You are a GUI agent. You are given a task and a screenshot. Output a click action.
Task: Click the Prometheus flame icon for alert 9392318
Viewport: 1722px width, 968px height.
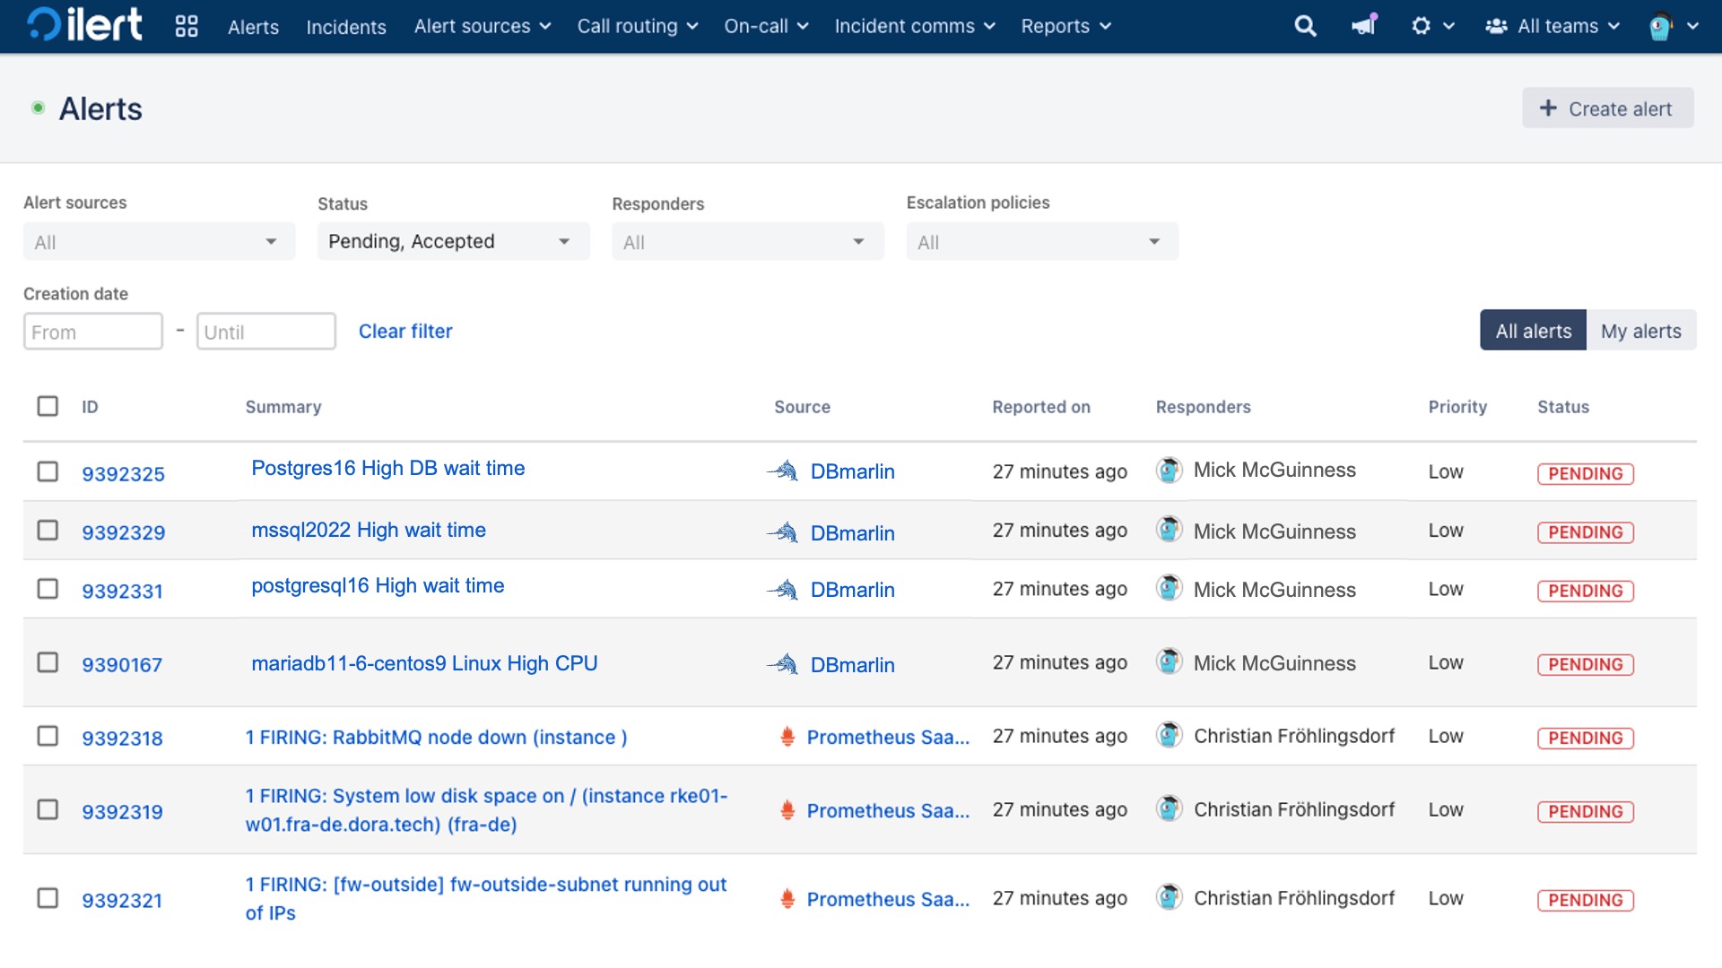787,737
